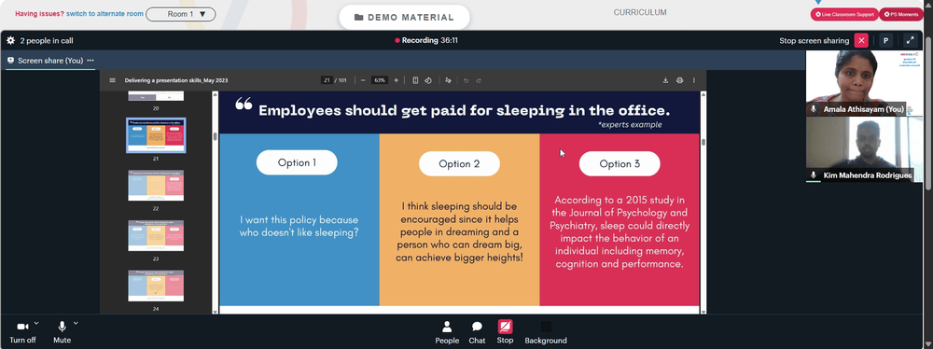The image size is (933, 349).
Task: Expand the camera options chevron
Action: coord(36,323)
